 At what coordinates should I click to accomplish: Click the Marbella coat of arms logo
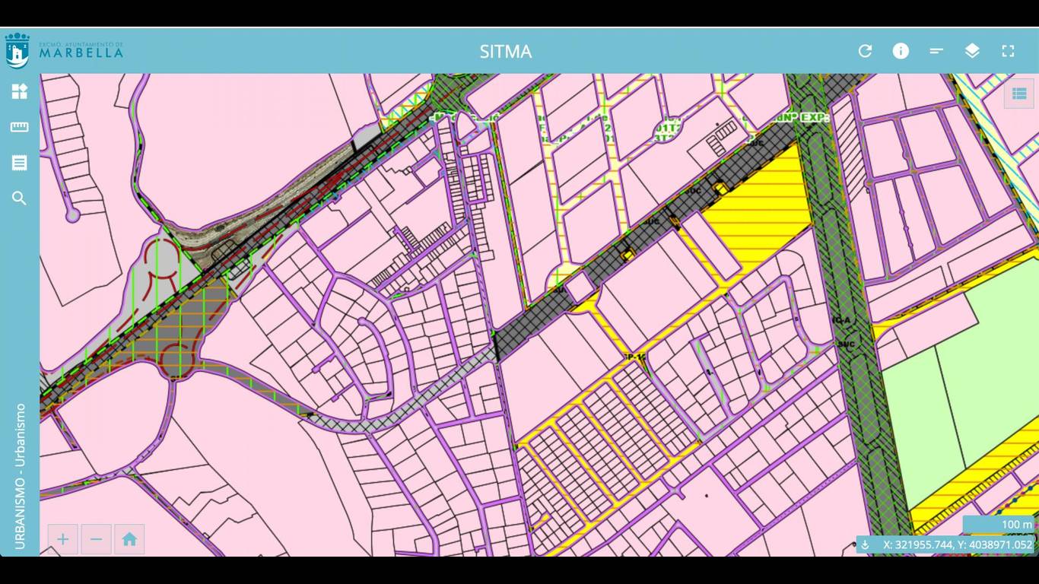coord(17,50)
